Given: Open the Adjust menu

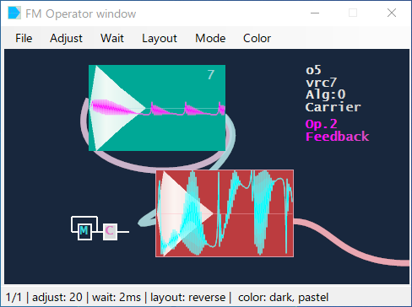Looking at the screenshot, I should 66,38.
